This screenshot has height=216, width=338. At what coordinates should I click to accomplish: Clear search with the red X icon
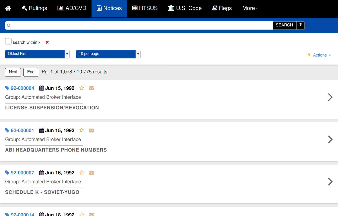(x=47, y=42)
